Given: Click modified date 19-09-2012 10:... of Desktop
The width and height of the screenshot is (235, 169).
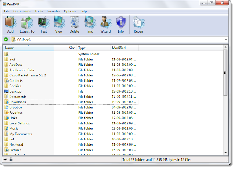Looking at the screenshot, I should (x=124, y=91).
